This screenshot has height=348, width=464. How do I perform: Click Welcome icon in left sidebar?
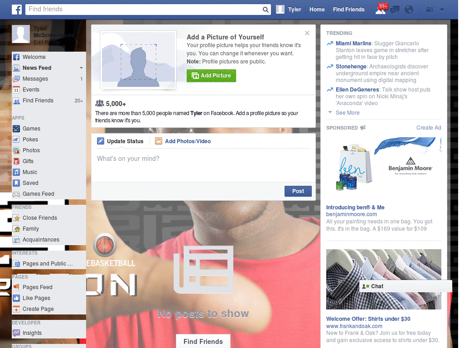pos(16,57)
